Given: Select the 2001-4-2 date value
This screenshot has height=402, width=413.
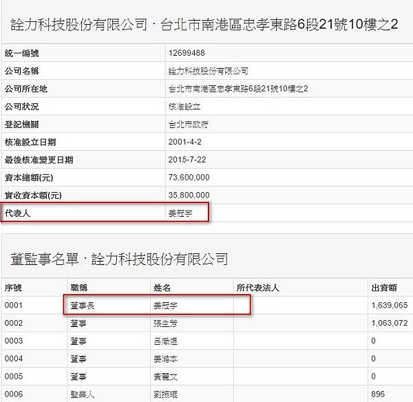Looking at the screenshot, I should (x=185, y=142).
